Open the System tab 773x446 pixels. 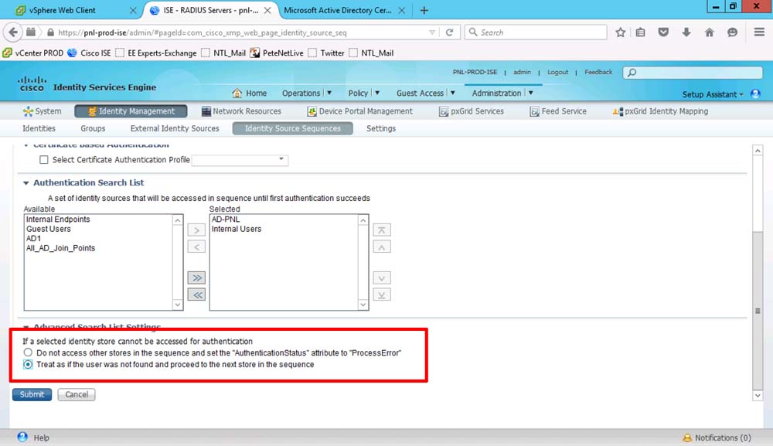point(42,111)
